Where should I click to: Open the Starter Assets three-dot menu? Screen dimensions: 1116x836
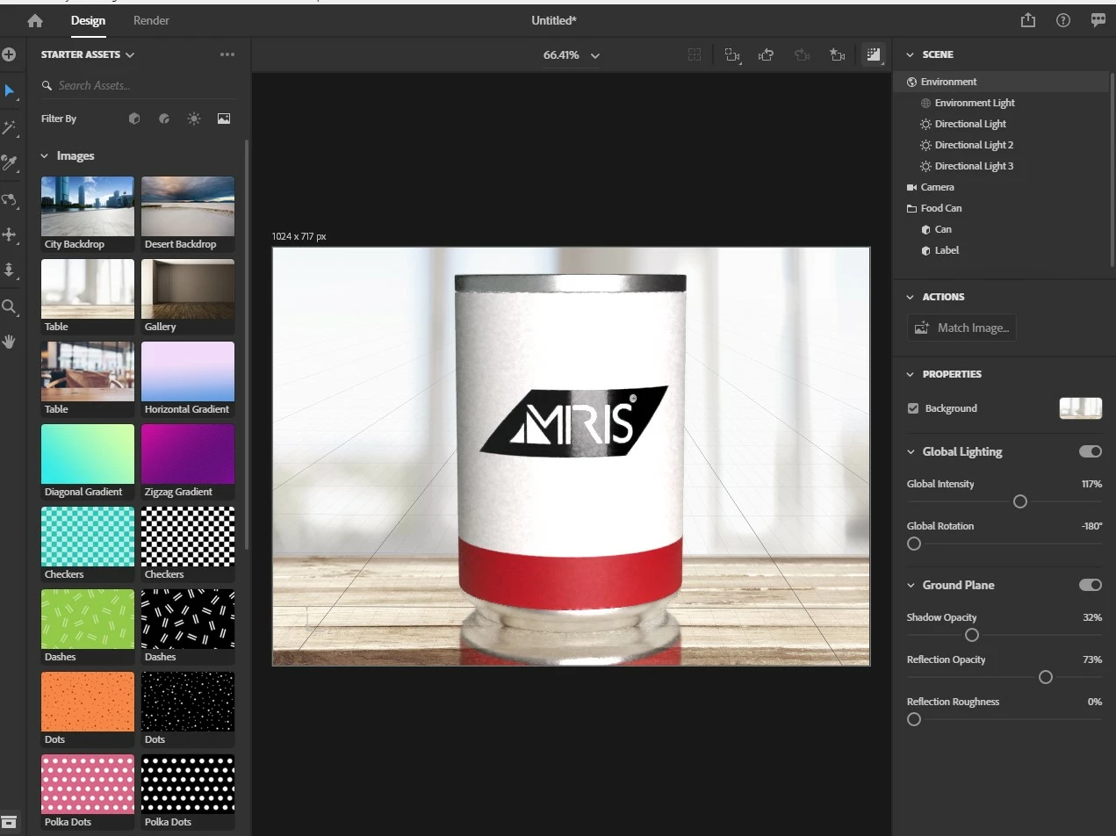[x=227, y=54]
